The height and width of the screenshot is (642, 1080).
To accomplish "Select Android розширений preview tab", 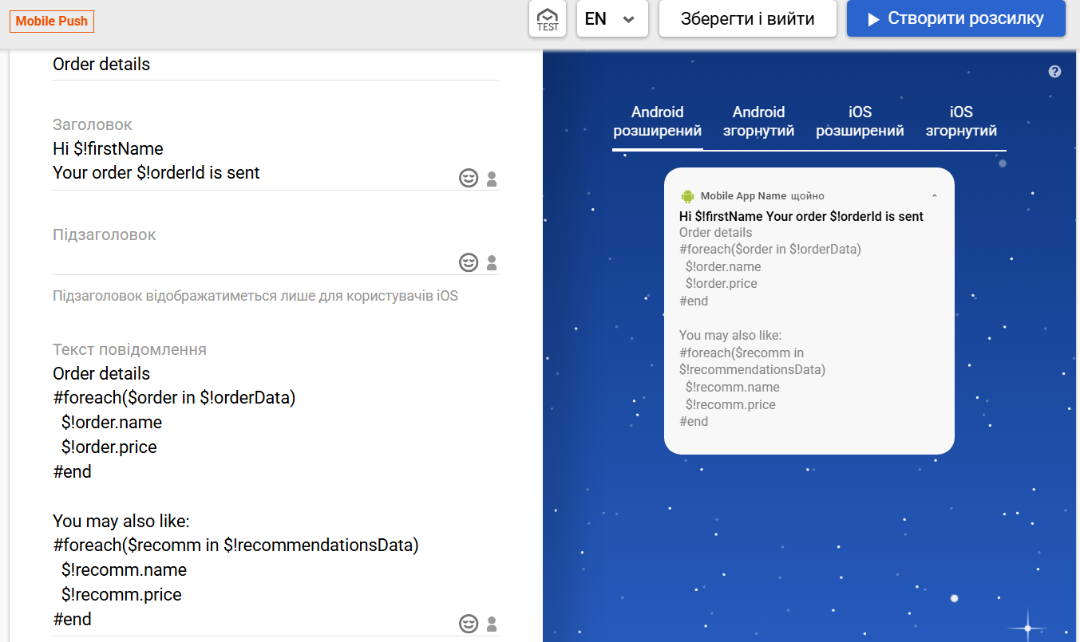I will 658,122.
